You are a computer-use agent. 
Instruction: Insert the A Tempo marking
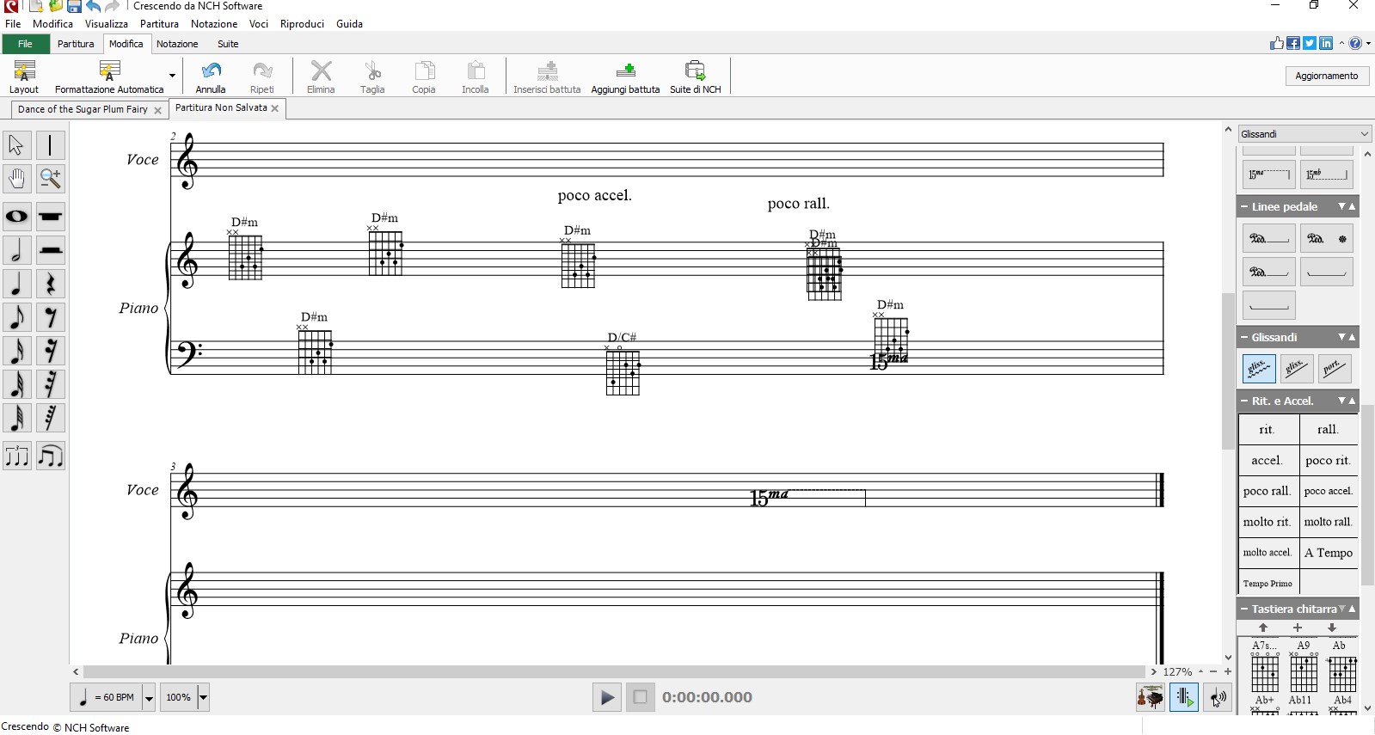[1329, 553]
